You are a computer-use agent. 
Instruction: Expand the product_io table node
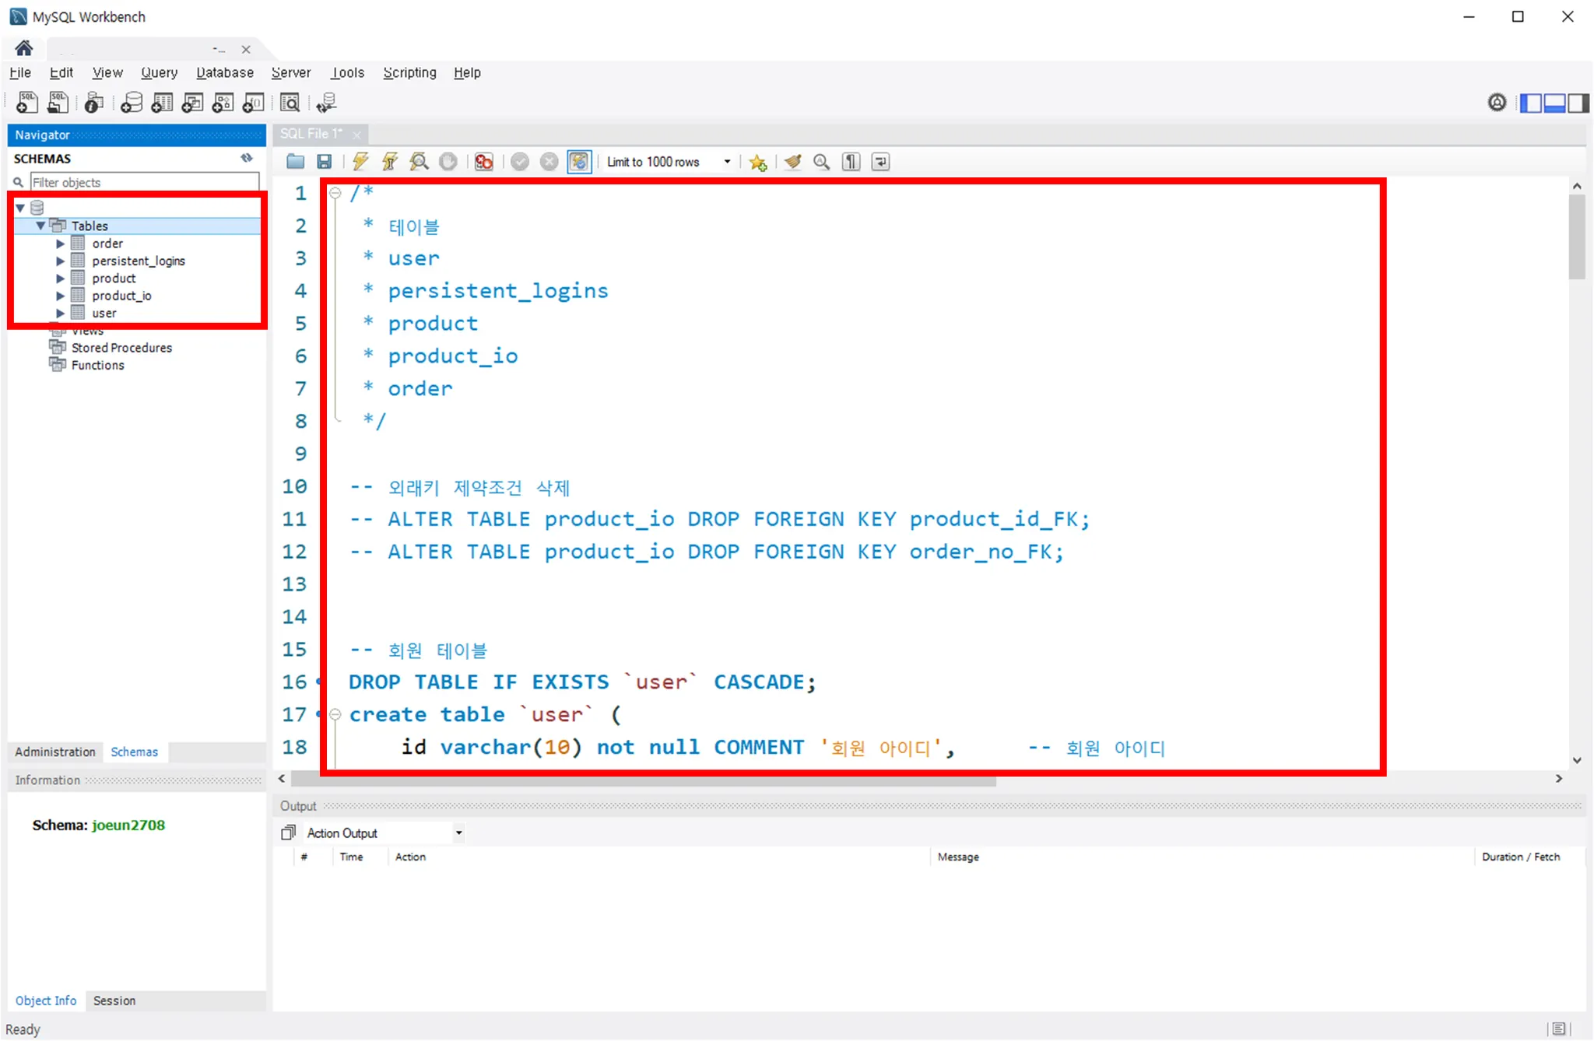(x=60, y=296)
